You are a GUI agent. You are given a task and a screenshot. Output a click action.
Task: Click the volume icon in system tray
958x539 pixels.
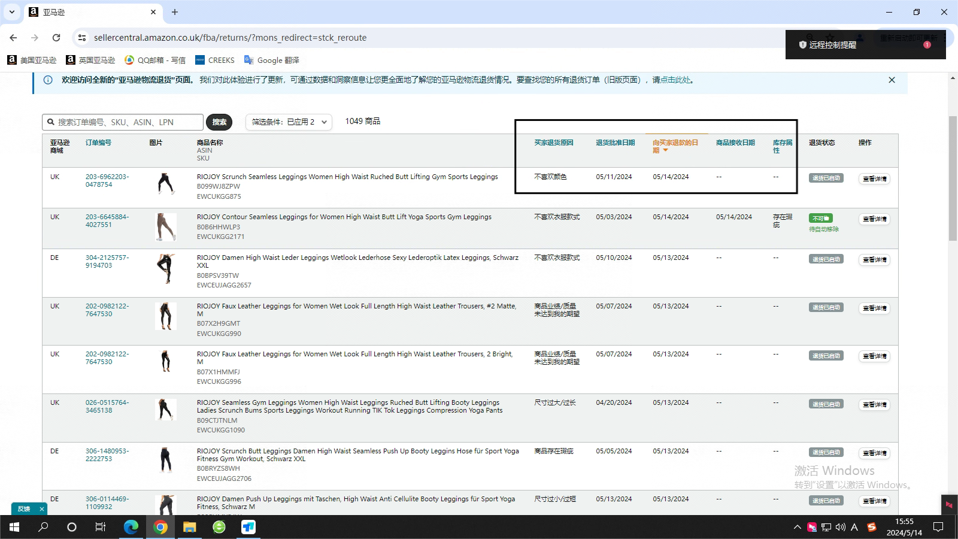pos(840,527)
